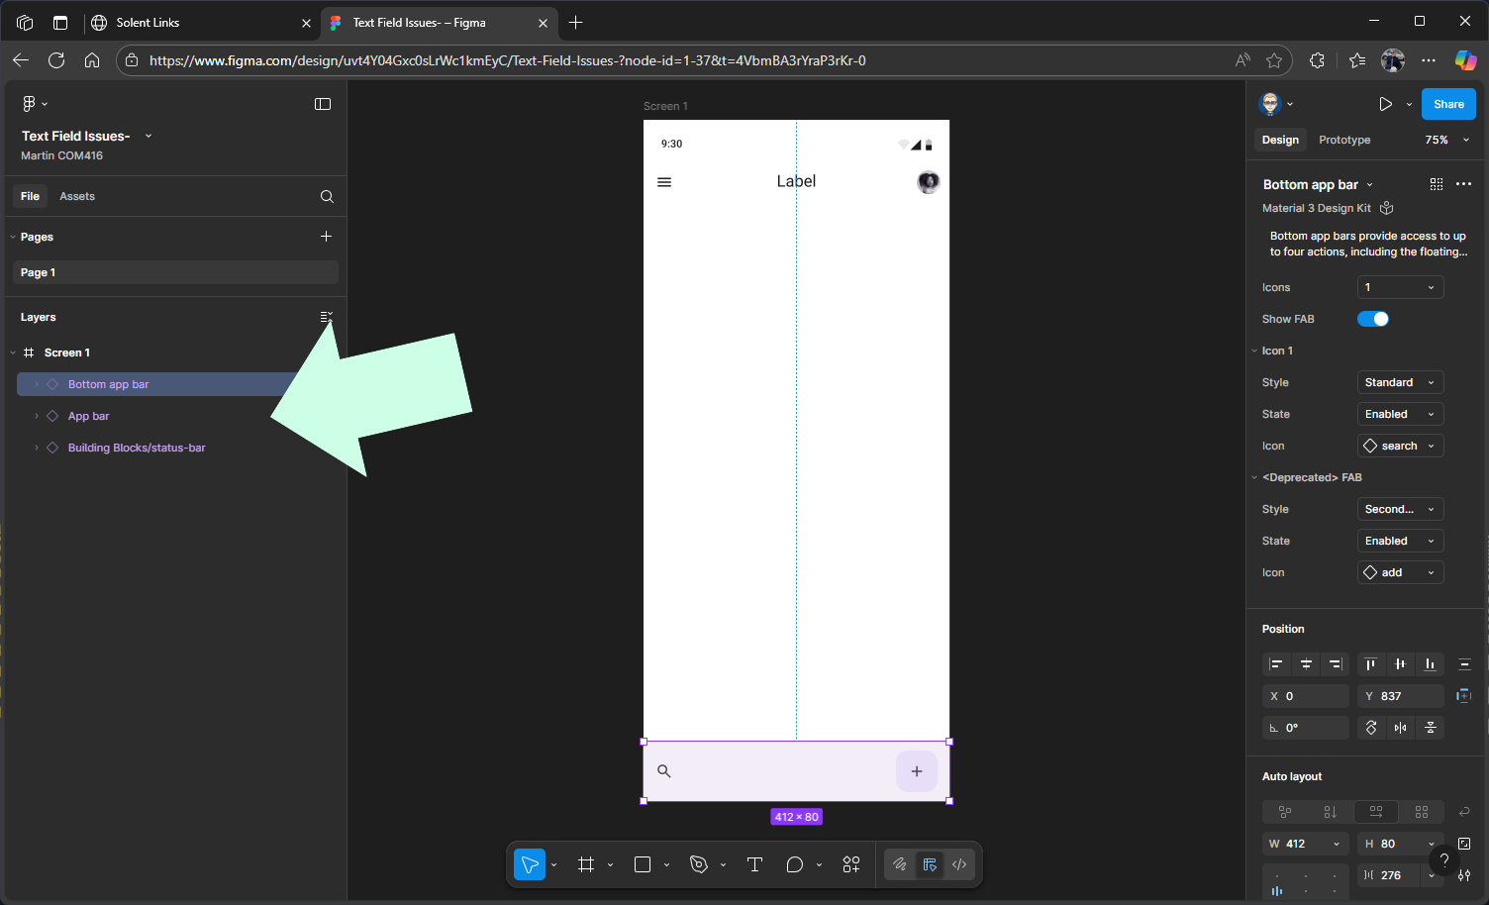Select the Pen tool
The height and width of the screenshot is (905, 1489).
coord(699,864)
